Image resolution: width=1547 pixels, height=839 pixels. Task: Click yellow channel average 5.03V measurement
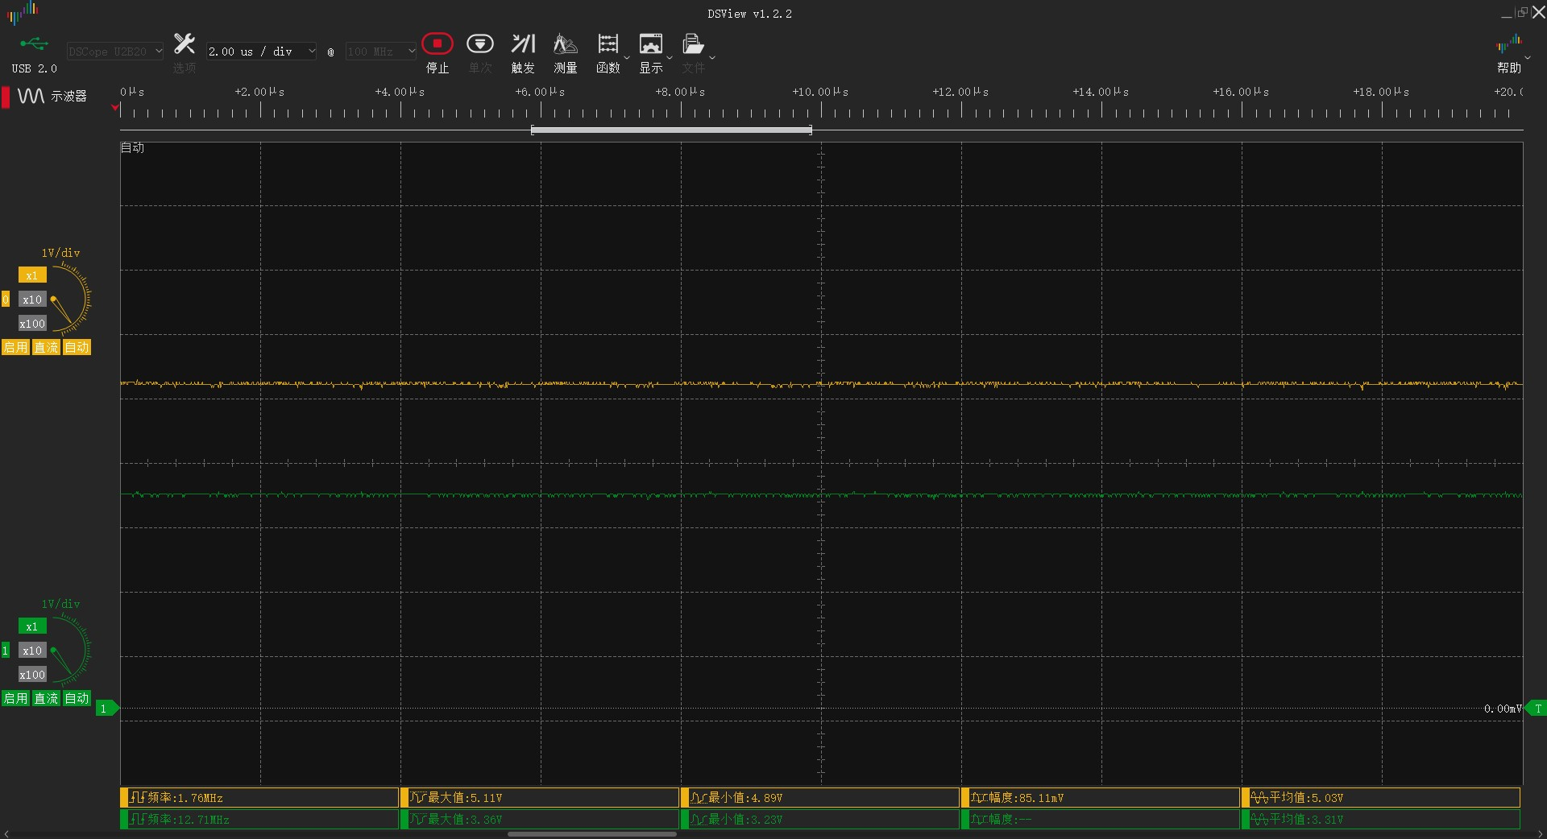(1381, 798)
